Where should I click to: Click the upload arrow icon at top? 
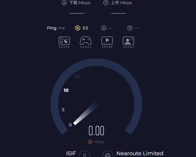click(x=106, y=3)
